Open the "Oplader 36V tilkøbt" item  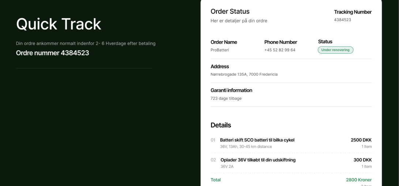[x=258, y=160]
